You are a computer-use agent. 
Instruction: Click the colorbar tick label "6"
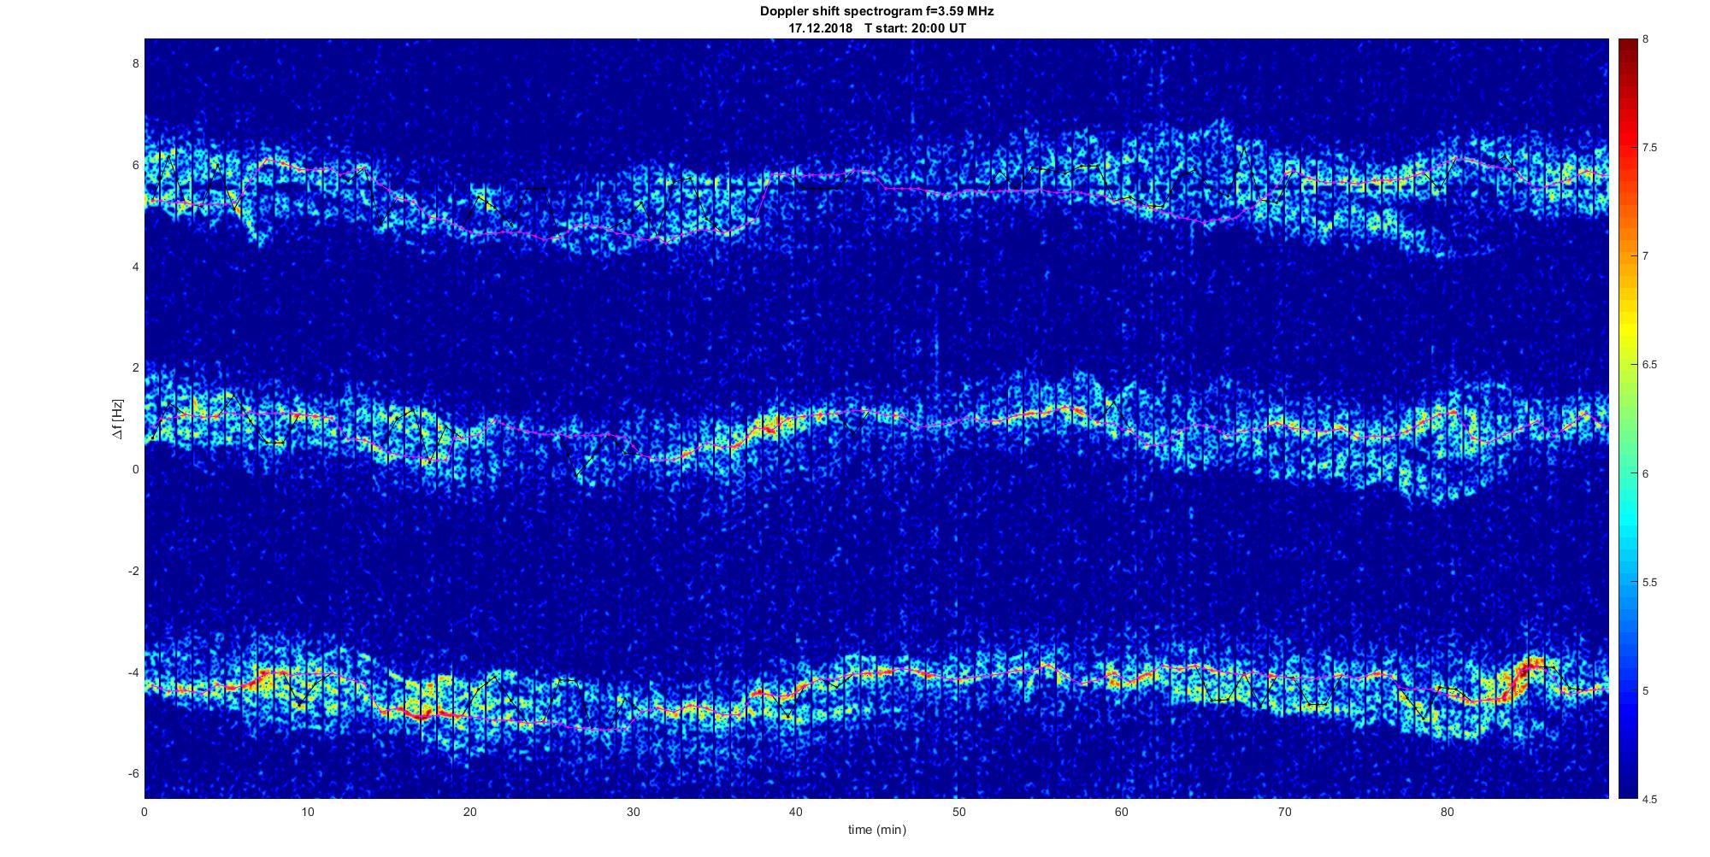click(1646, 473)
